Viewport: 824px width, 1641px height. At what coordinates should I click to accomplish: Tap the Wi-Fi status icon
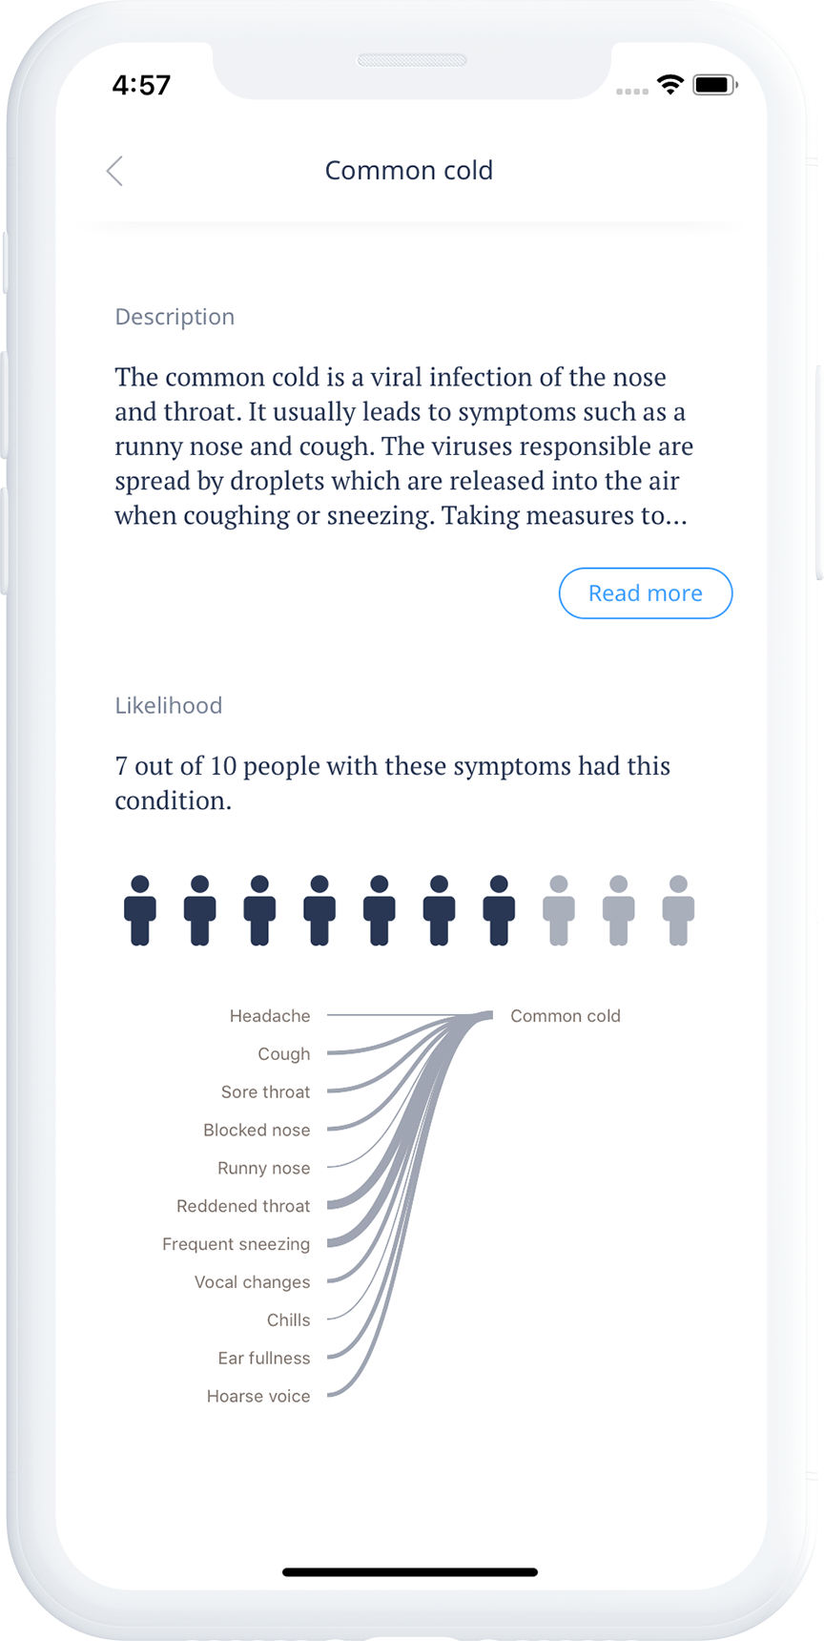tap(670, 85)
